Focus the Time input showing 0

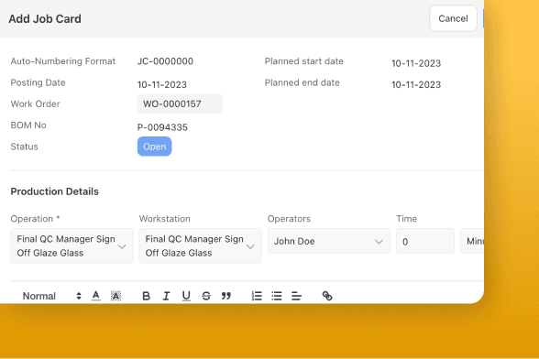(425, 241)
